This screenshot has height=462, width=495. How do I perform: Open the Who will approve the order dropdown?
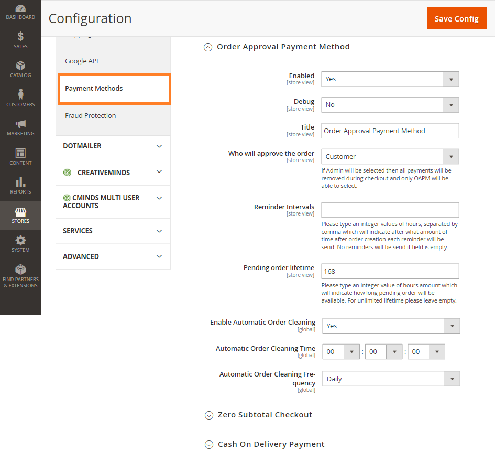(390, 157)
